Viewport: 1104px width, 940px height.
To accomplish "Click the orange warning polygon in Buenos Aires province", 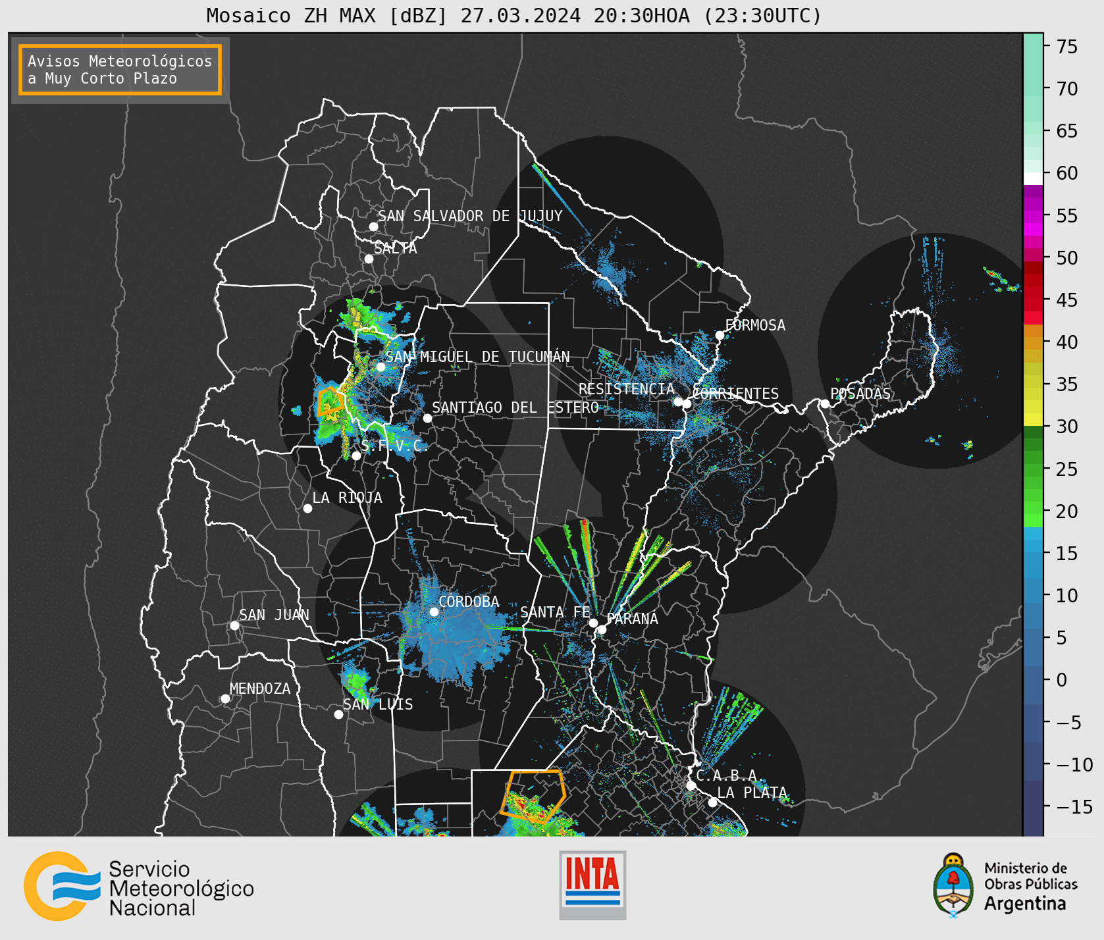I will (x=533, y=796).
